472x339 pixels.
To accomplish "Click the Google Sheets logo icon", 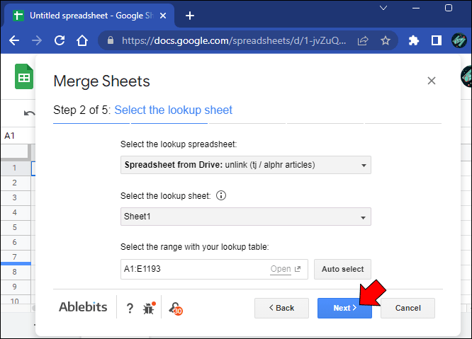I will tap(24, 77).
